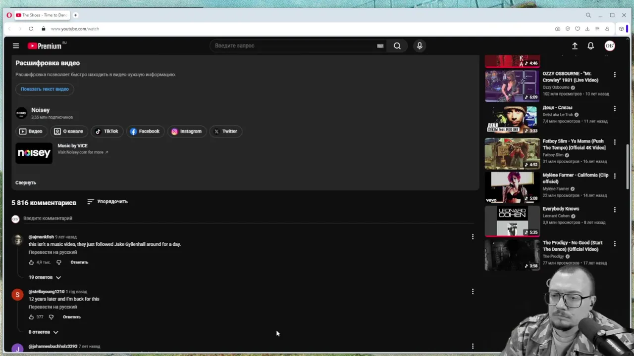Open OZZY OSBOURNE Mr. Crowley thumbnail

tap(512, 86)
